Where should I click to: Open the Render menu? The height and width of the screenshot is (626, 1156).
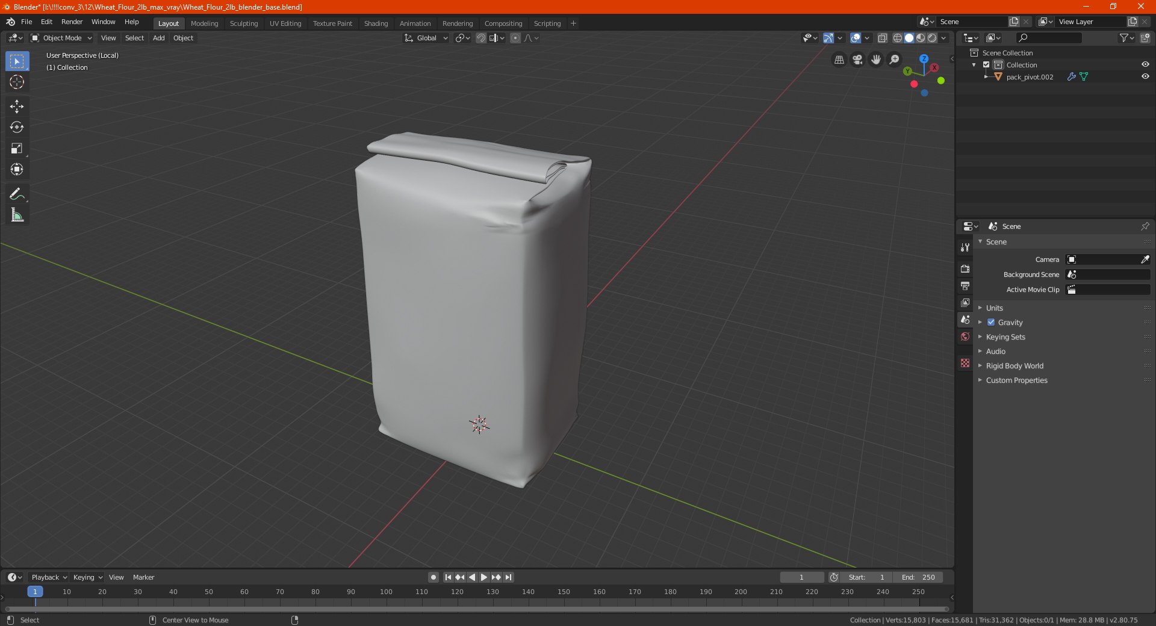click(72, 22)
